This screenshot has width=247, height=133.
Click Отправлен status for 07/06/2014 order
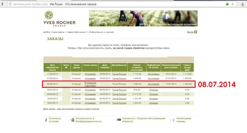pos(90,78)
